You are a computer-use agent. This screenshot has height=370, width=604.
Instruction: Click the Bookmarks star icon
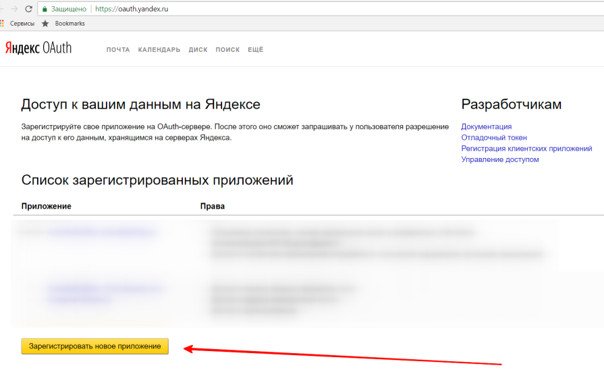[x=45, y=24]
